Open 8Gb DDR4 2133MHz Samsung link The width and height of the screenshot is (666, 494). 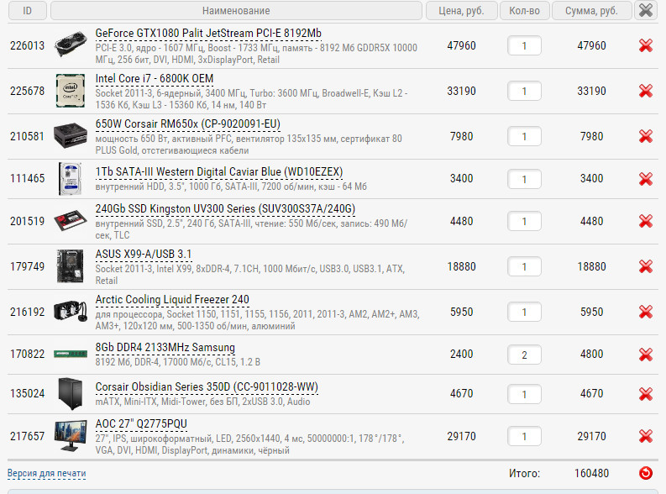coord(165,348)
